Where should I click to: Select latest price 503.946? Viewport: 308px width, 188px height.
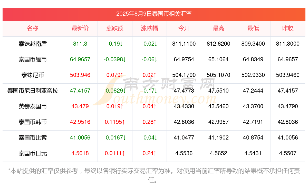pos(80,75)
